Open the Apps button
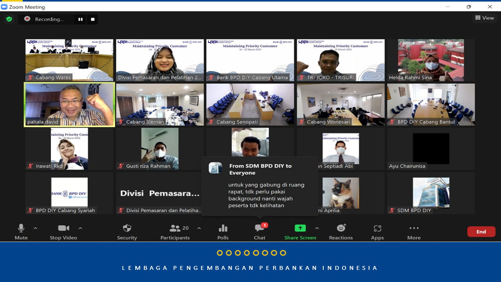This screenshot has height=282, width=501. click(377, 232)
